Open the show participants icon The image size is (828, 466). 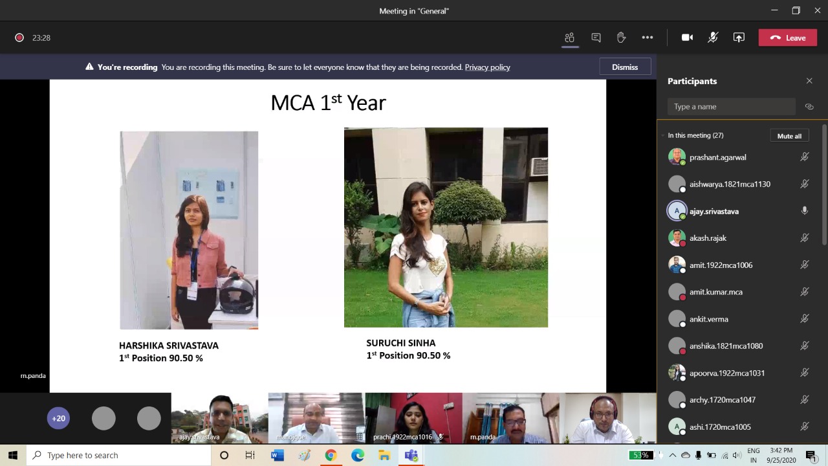(569, 38)
